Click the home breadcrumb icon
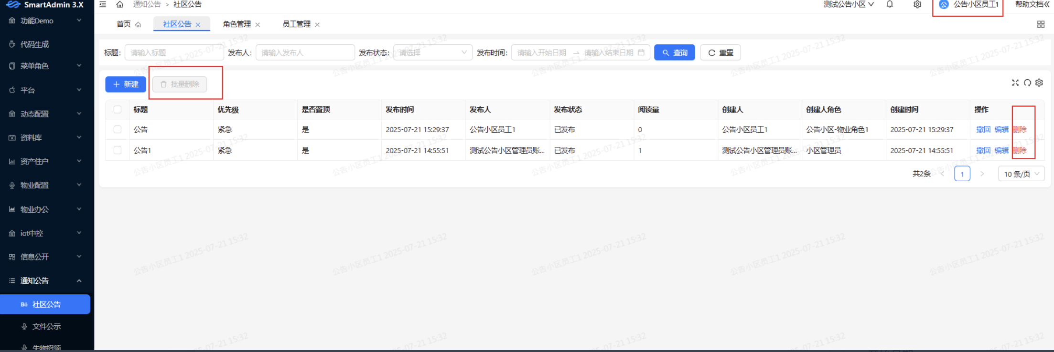 120,4
